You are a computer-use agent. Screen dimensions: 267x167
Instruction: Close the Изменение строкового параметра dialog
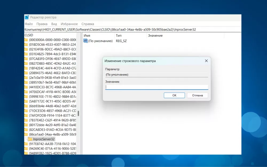click(x=206, y=61)
